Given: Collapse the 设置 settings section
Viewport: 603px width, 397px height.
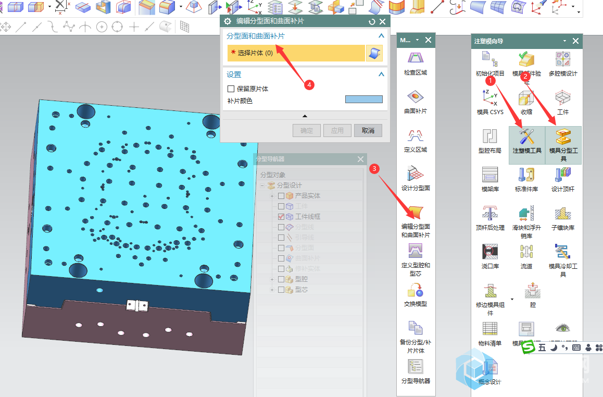Looking at the screenshot, I should [381, 75].
